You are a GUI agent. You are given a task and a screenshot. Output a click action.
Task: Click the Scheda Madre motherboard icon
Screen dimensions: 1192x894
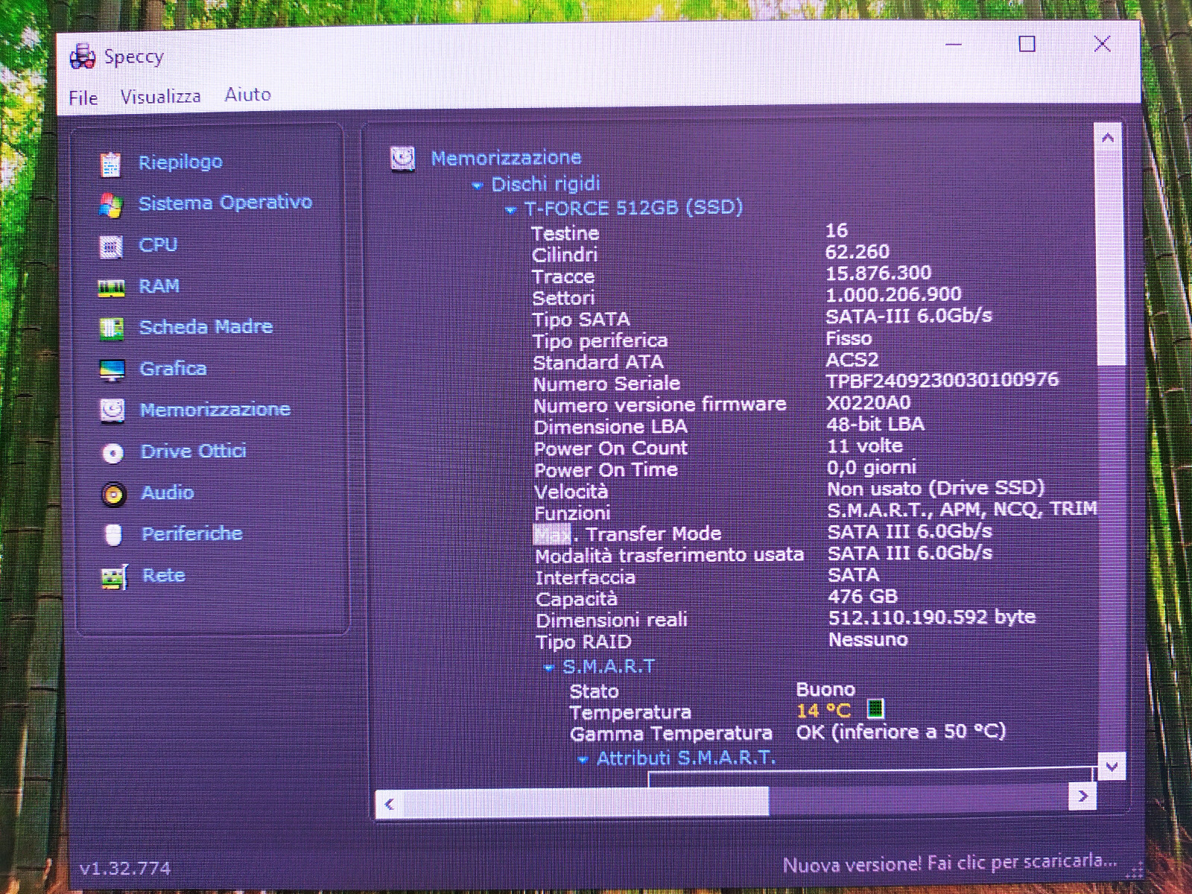(112, 329)
